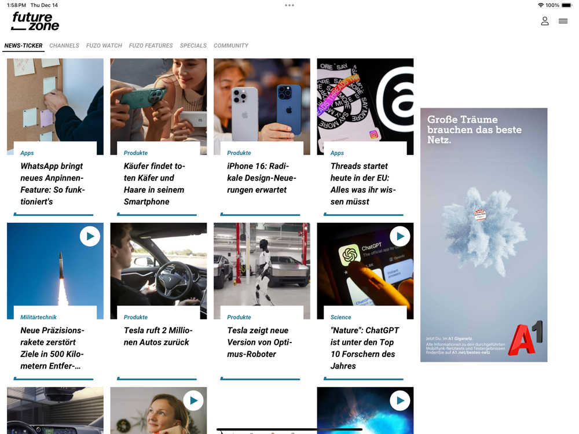Screen dimensions: 579x434
Task: Open the car interior dashboard thumbnail
Action: point(55,410)
